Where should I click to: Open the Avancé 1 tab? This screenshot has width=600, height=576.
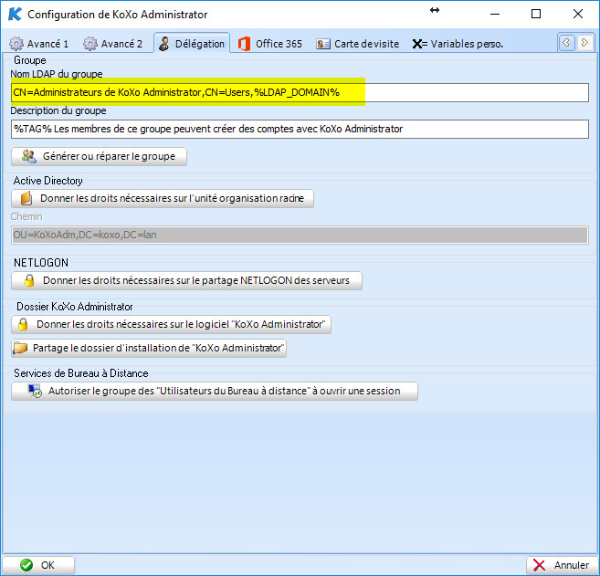(x=38, y=44)
